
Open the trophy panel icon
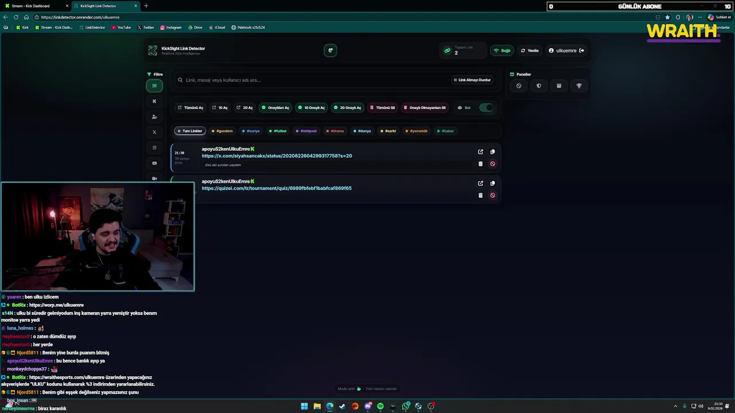(579, 85)
